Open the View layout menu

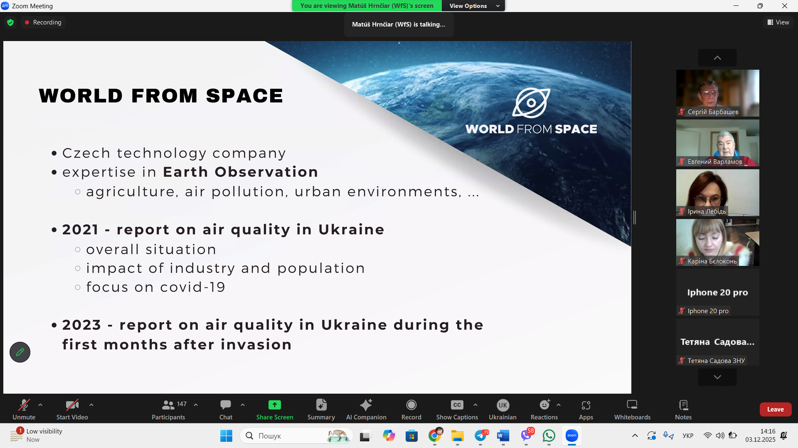tap(778, 22)
